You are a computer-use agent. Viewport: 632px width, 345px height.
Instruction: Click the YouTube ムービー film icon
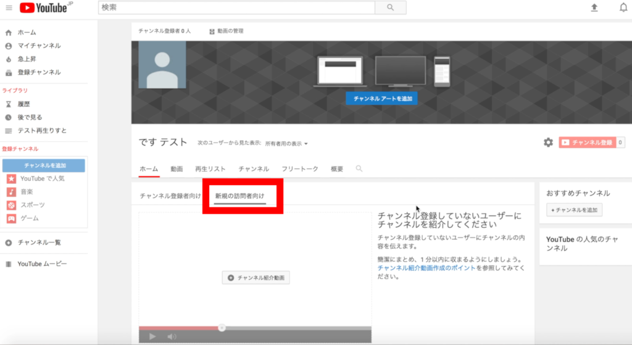point(9,264)
